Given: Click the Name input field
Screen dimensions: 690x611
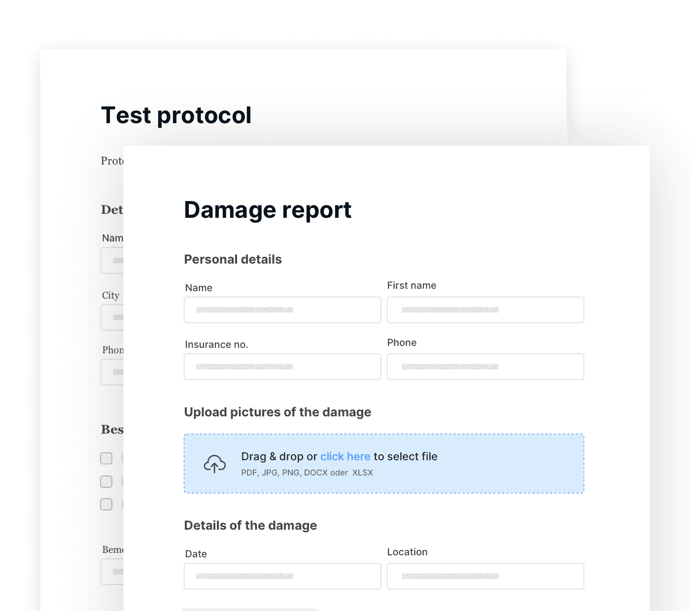Looking at the screenshot, I should [282, 309].
